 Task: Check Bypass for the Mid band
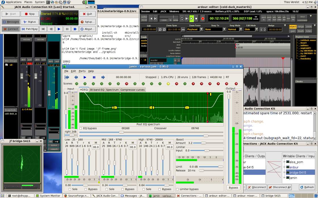coord(123,189)
